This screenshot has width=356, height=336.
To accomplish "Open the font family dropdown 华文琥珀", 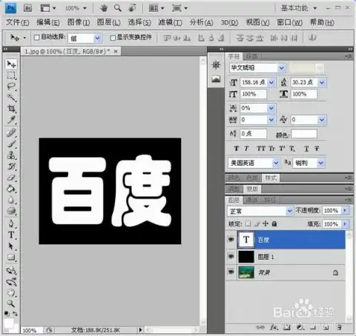I will 282,68.
